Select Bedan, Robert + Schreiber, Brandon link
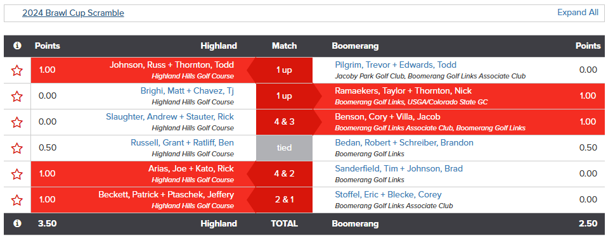Viewport: 608px width, 236px height. (x=404, y=143)
